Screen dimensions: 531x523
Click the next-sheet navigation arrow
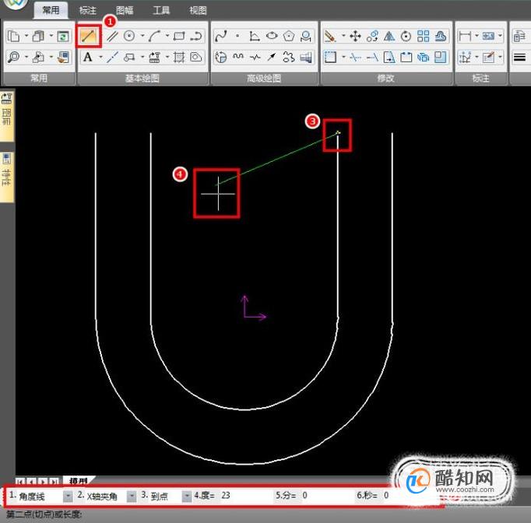tap(43, 482)
